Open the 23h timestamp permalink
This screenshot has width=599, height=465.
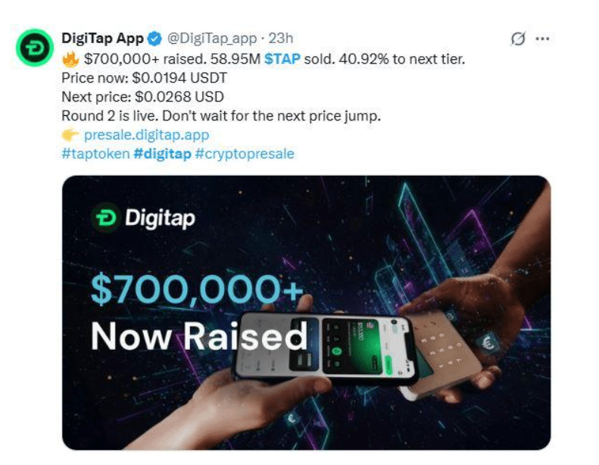click(x=282, y=39)
